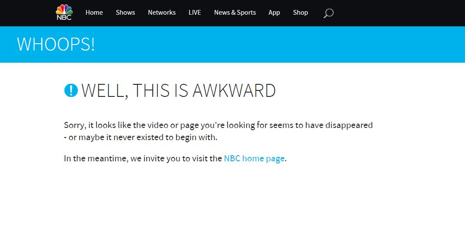Click the blue exclamation alert icon
Image resolution: width=465 pixels, height=240 pixels.
pos(71,90)
